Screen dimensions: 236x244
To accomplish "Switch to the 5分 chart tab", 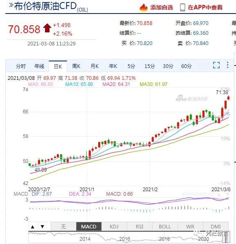I will (131, 66).
